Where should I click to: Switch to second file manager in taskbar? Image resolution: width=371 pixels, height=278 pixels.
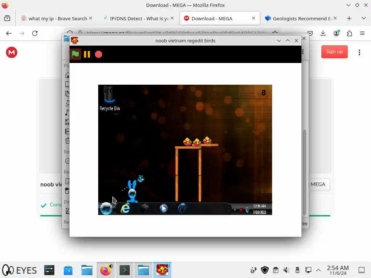(143, 270)
